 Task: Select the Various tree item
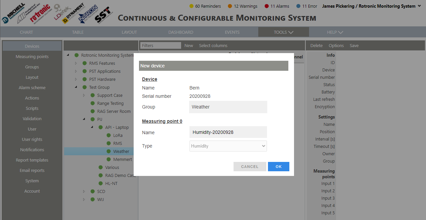tap(112, 167)
